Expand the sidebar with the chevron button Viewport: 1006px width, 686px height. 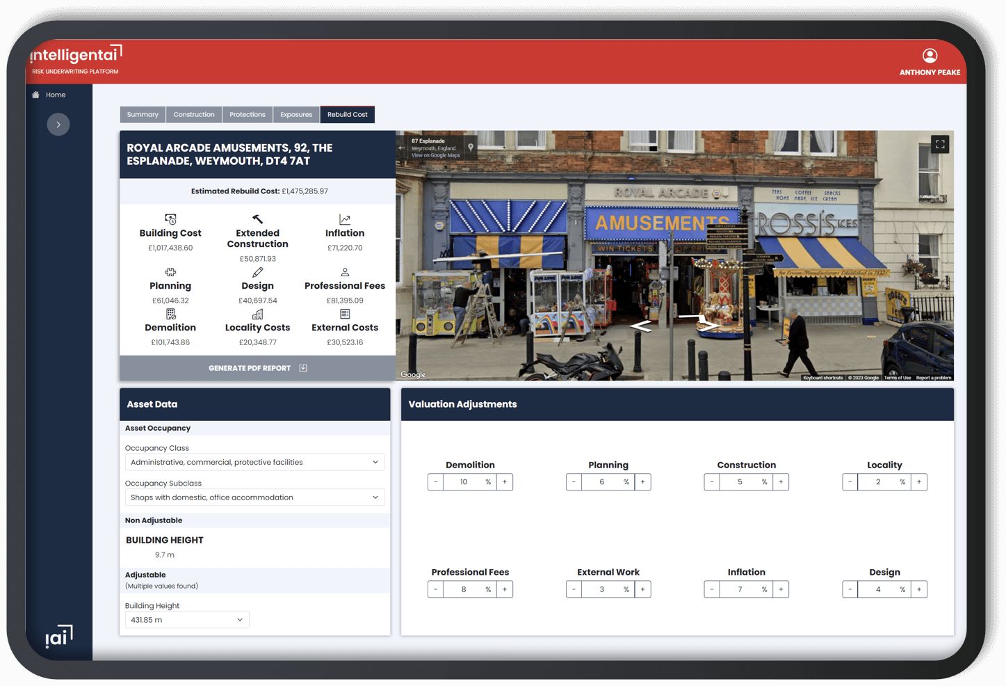[x=58, y=125]
